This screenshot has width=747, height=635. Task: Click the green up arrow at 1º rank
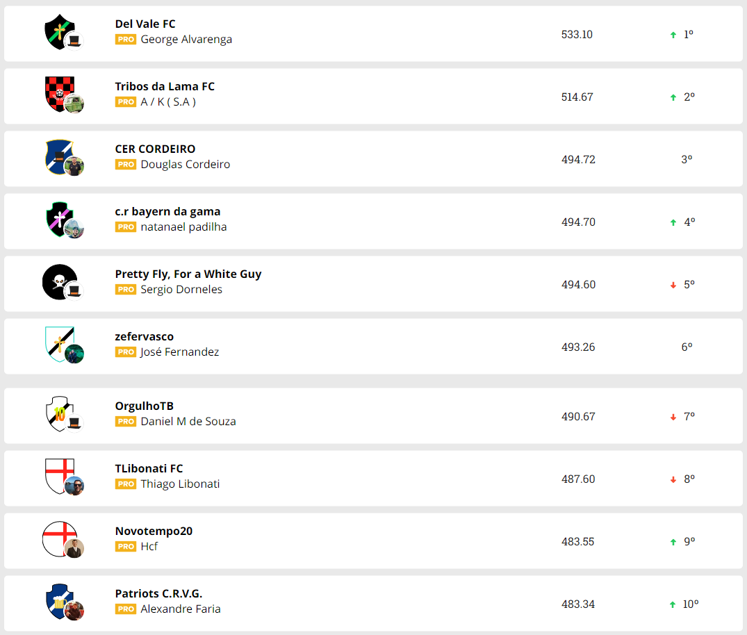[673, 35]
